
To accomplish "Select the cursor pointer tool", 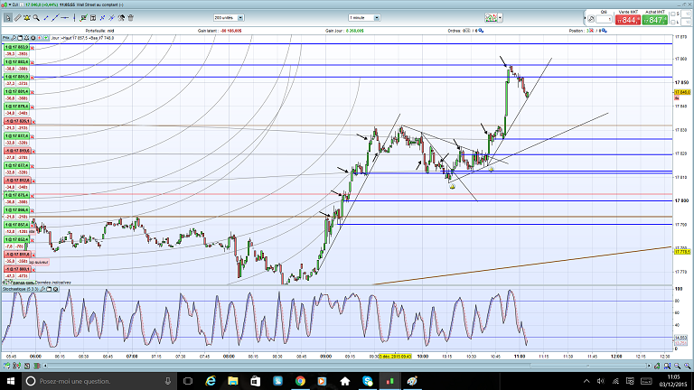I will pyautogui.click(x=8, y=18).
